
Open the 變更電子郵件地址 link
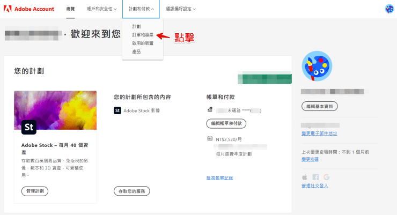319,134
